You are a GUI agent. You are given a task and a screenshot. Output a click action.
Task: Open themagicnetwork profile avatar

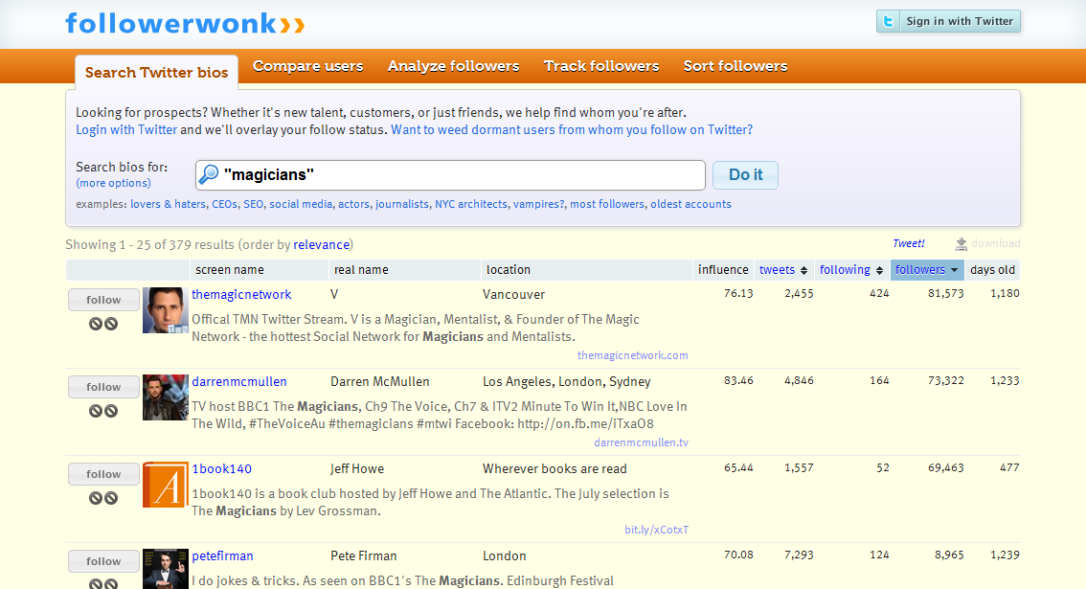pyautogui.click(x=166, y=310)
